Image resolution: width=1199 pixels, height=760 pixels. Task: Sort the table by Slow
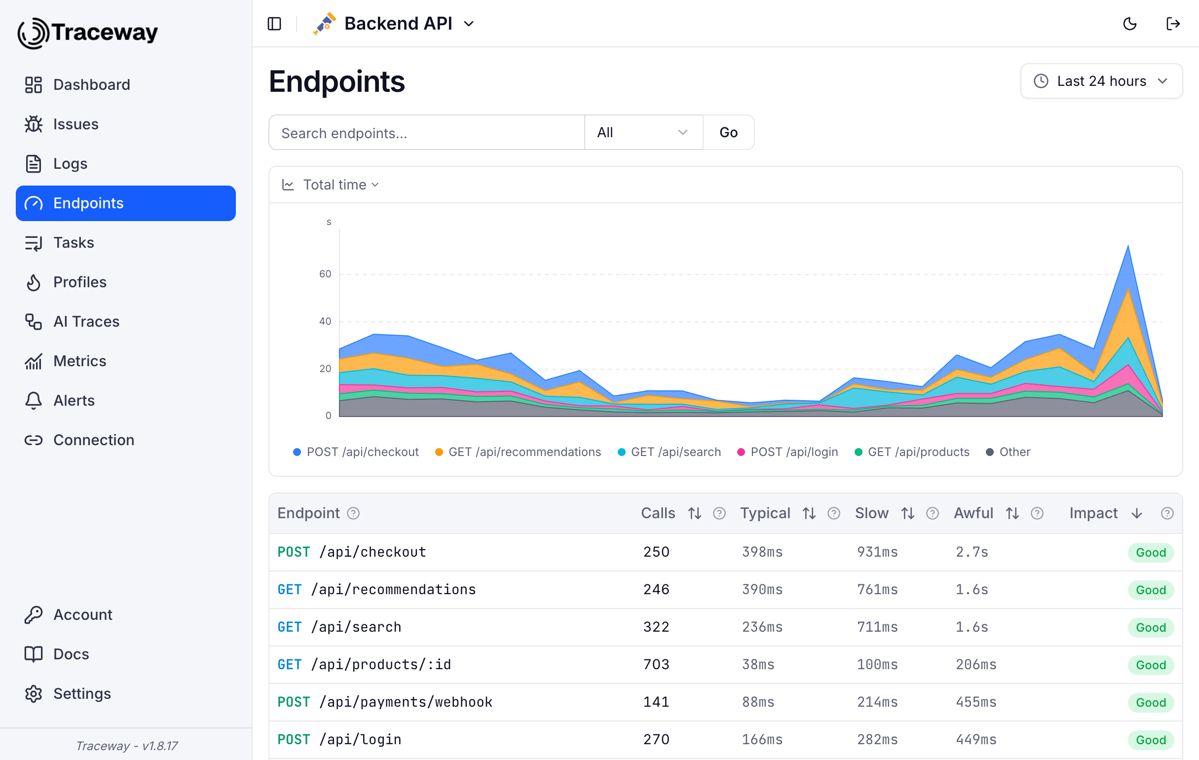[x=908, y=513]
